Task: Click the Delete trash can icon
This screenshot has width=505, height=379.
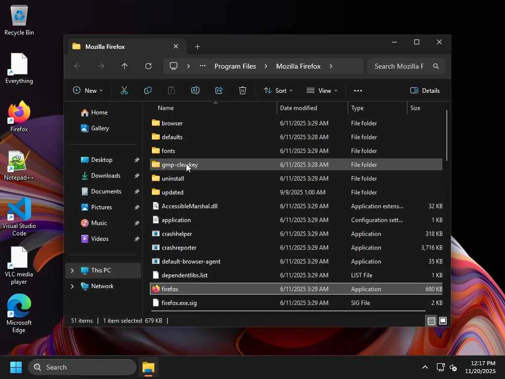Action: pos(243,90)
